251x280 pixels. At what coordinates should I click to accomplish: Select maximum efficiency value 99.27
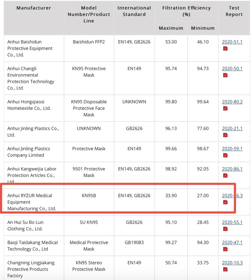click(x=171, y=242)
